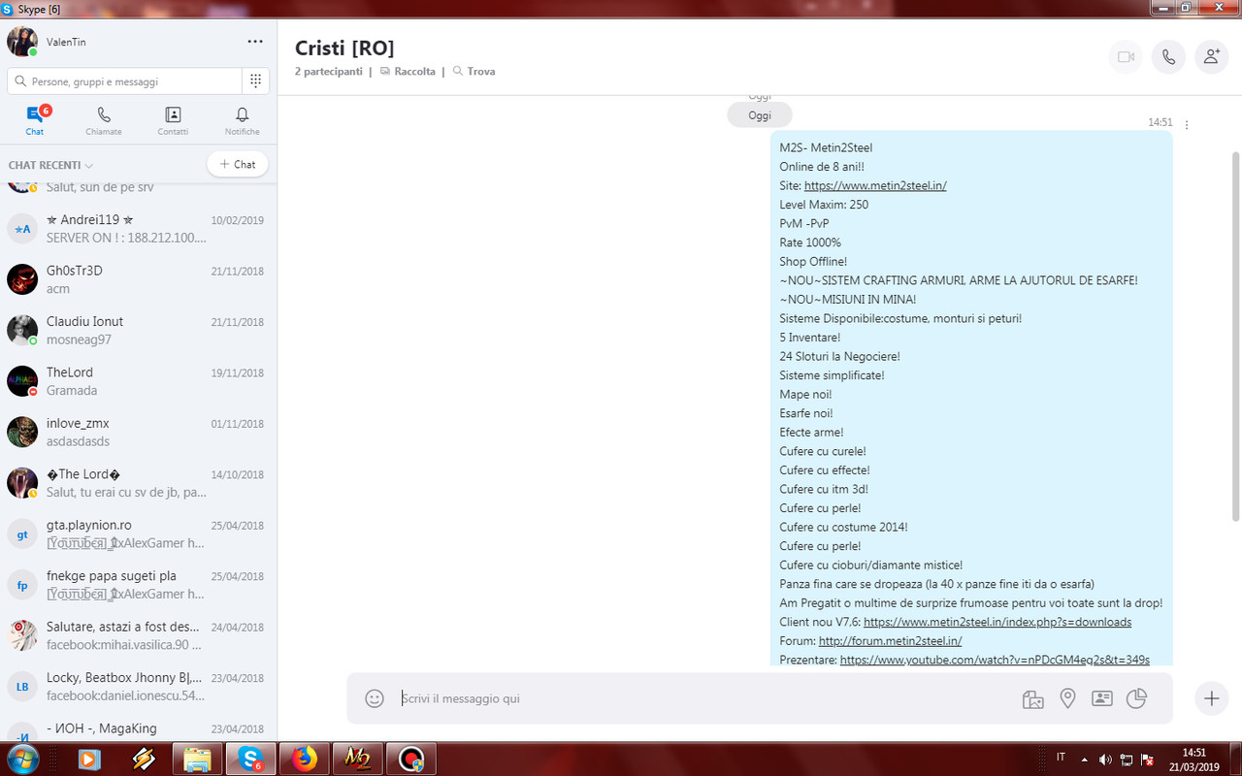
Task: Start an audio call with Cristi
Action: (x=1168, y=57)
